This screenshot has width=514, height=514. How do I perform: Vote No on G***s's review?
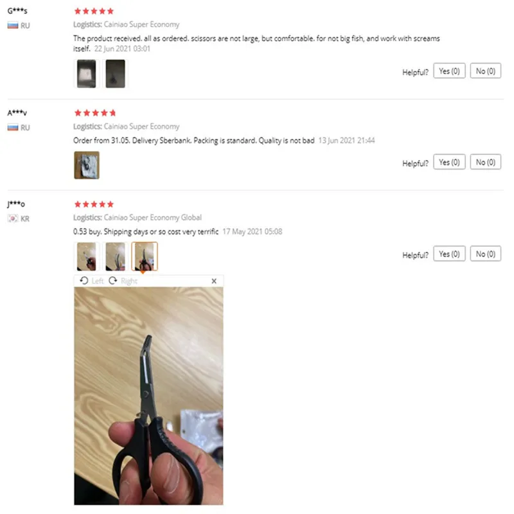(x=486, y=71)
